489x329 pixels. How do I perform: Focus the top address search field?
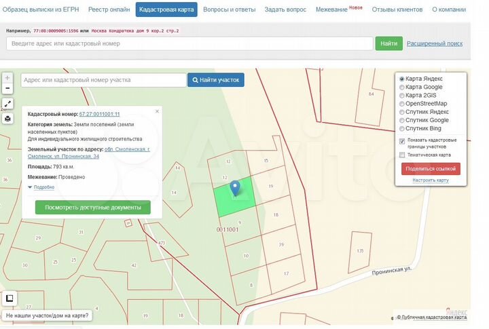[189, 43]
